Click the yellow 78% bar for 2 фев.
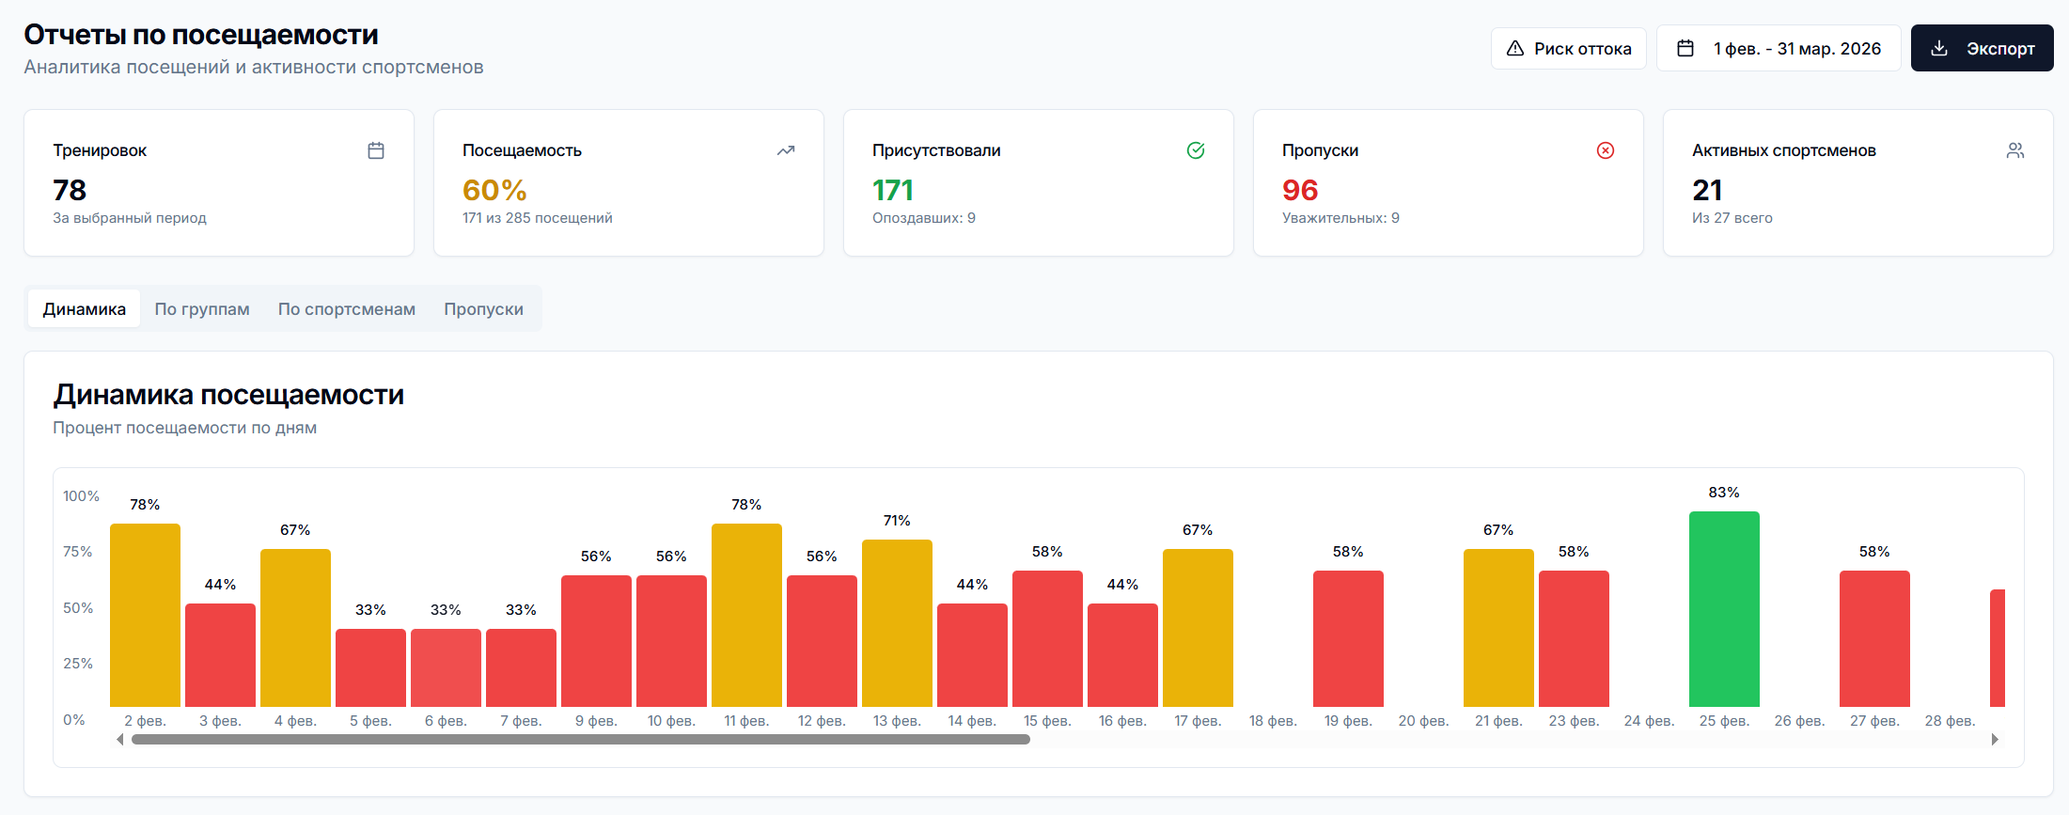The width and height of the screenshot is (2069, 815). tap(145, 616)
